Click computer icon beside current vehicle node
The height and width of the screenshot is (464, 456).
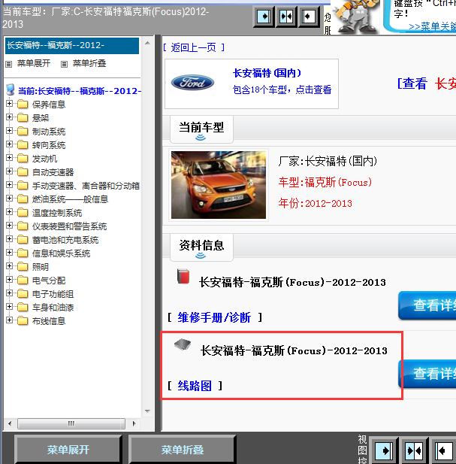pos(11,89)
